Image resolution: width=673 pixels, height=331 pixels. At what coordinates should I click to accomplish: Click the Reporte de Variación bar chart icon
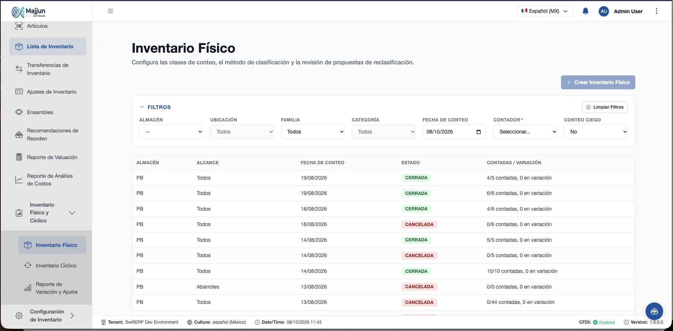coord(28,288)
